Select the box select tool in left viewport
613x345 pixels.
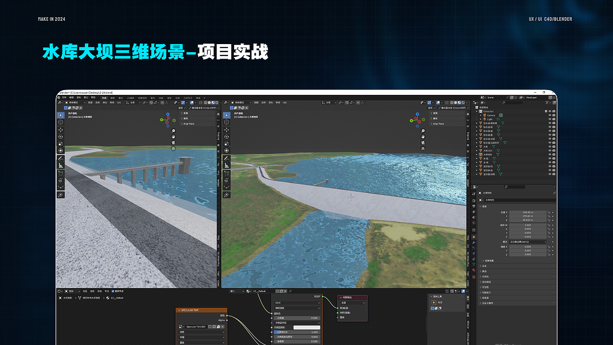(61, 115)
